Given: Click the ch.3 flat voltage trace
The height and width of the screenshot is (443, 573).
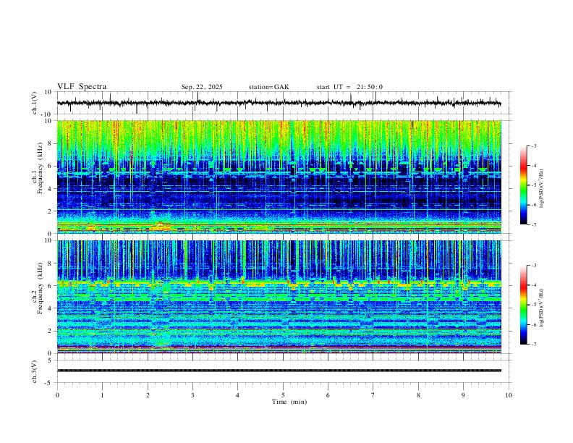Looking at the screenshot, I should pyautogui.click(x=279, y=371).
